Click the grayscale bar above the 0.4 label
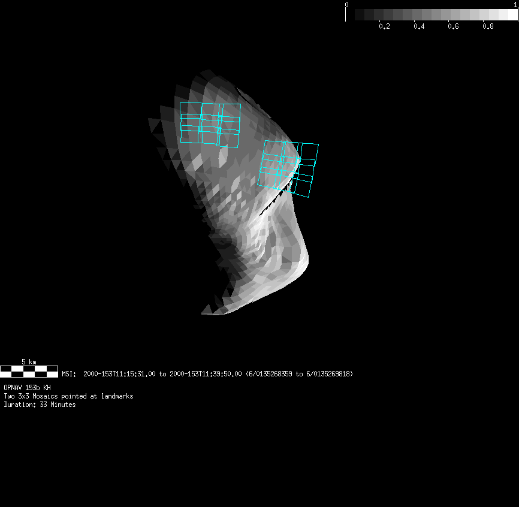519x507 pixels. point(419,15)
